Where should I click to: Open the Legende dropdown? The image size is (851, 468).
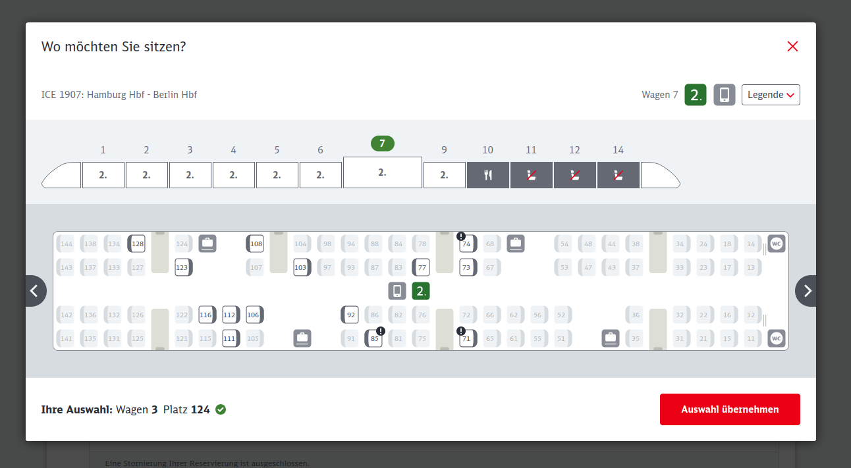point(771,95)
